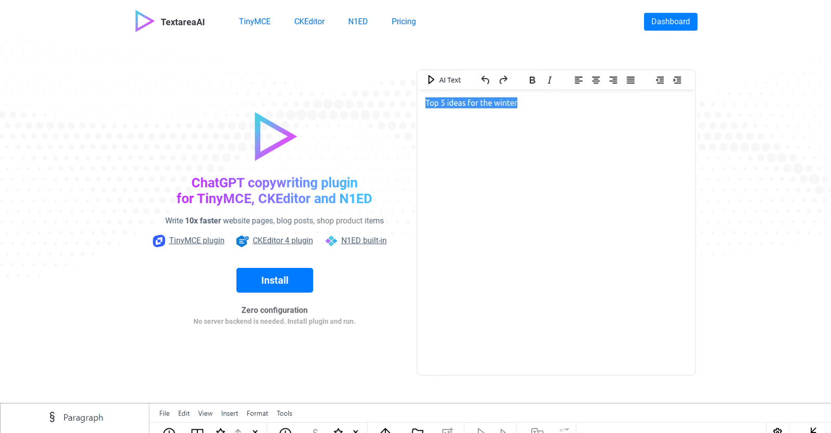
Task: Open the TinyMCE plugin link
Action: click(196, 240)
